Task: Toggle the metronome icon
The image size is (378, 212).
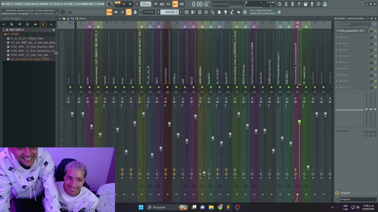Action: click(156, 4)
